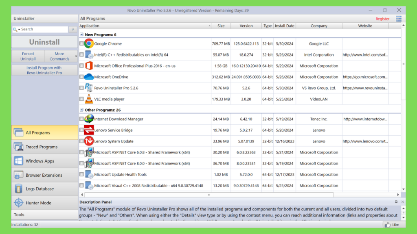Click the large Uninstall button
The image size is (417, 234).
(44, 42)
